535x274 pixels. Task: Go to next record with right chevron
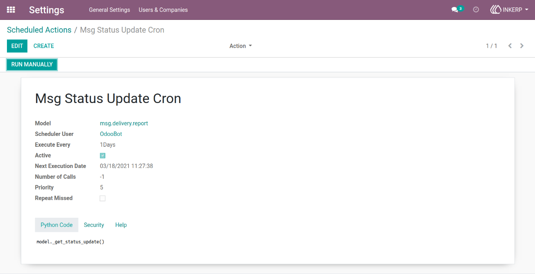522,46
